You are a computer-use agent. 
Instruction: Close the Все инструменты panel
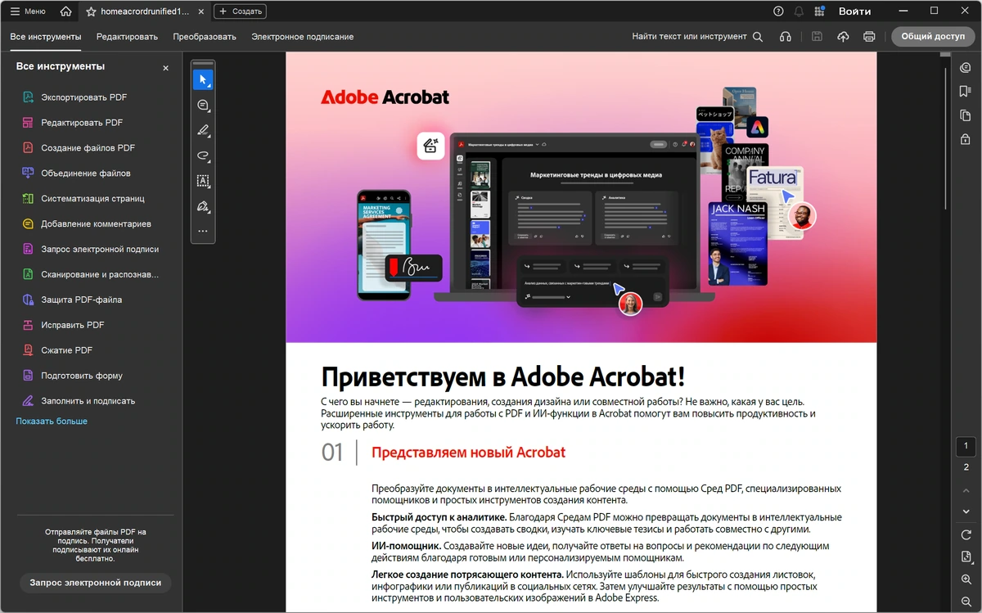click(x=165, y=68)
